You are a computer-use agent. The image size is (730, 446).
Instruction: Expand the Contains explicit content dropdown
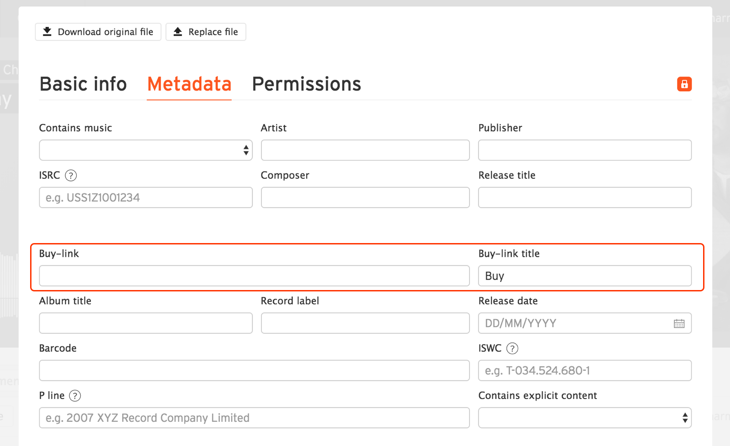click(584, 418)
